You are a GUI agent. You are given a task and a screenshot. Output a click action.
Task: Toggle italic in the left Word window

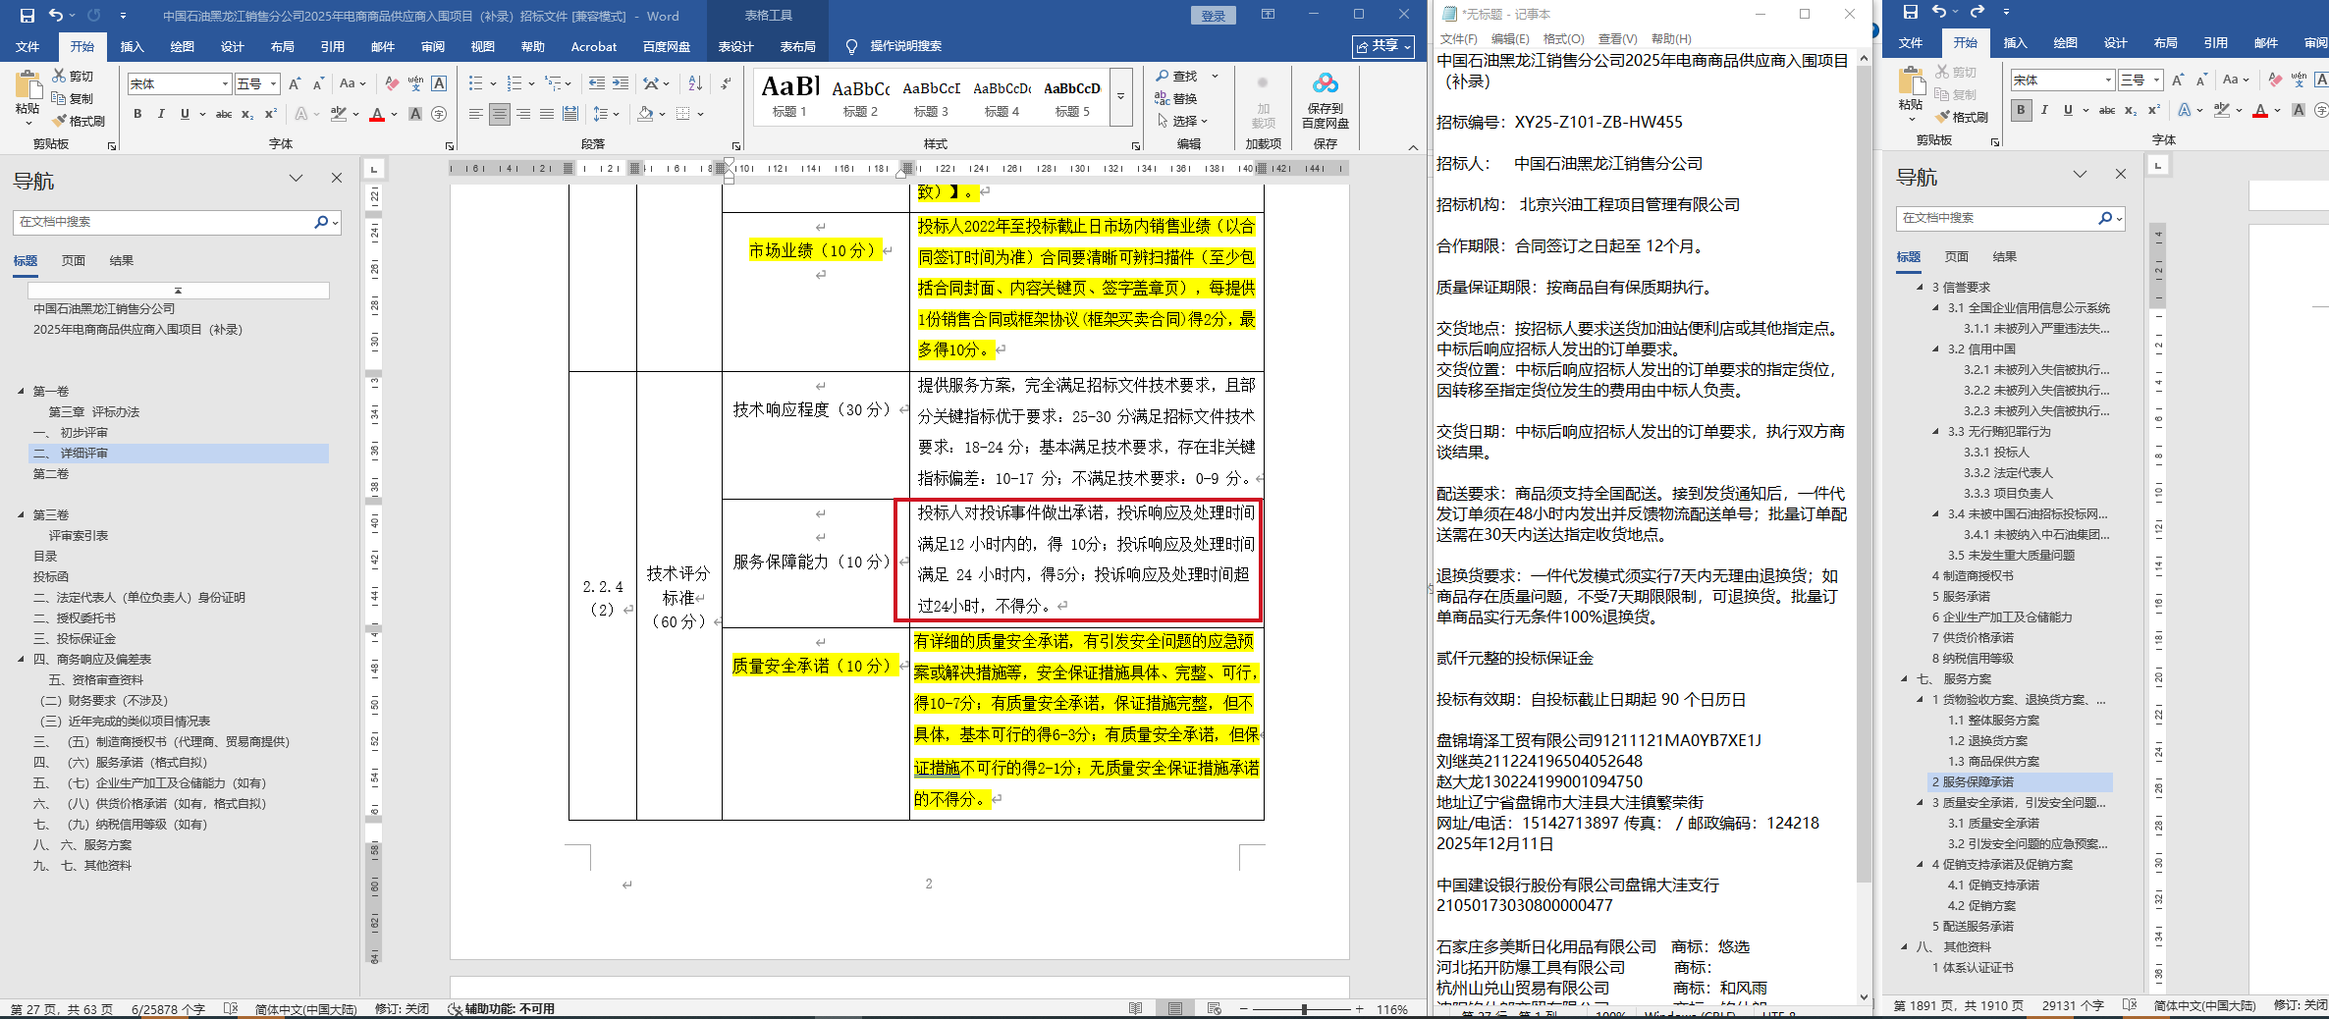pyautogui.click(x=161, y=114)
